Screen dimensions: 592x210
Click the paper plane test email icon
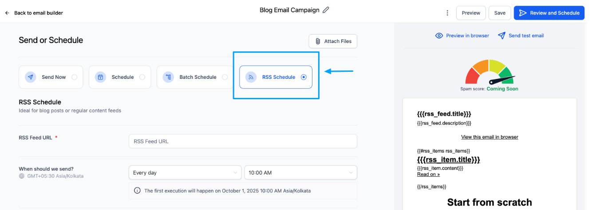tap(501, 35)
